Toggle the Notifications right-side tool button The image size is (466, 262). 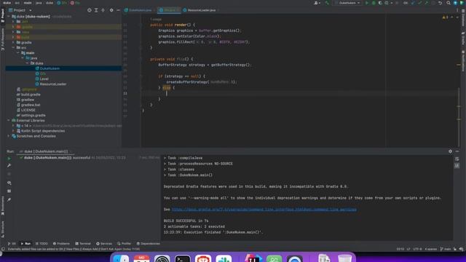click(x=463, y=61)
